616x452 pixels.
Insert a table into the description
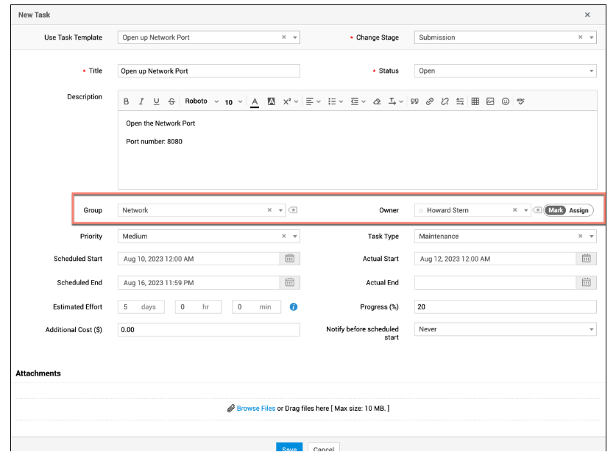pos(475,101)
